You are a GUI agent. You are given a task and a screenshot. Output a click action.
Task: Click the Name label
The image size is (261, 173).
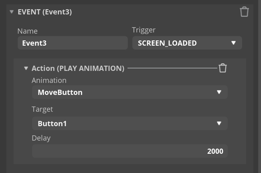(x=28, y=31)
